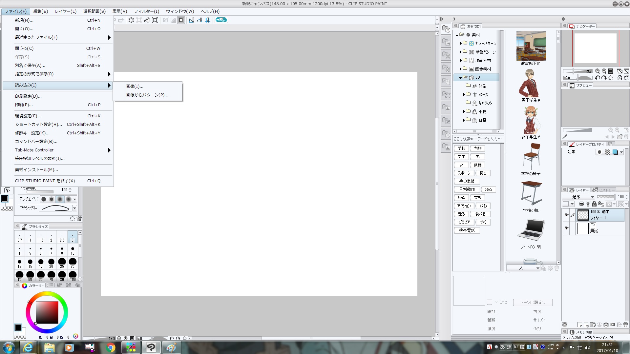The height and width of the screenshot is (354, 630).
Task: Select the zoom-in magnifier icon in Navigator panel
Action: click(604, 71)
